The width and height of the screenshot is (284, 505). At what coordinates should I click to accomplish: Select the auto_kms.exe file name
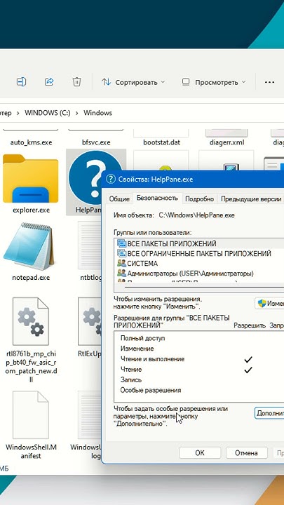click(x=31, y=142)
